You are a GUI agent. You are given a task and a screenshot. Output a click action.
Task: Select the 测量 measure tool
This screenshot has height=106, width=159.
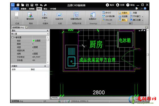coord(134,13)
